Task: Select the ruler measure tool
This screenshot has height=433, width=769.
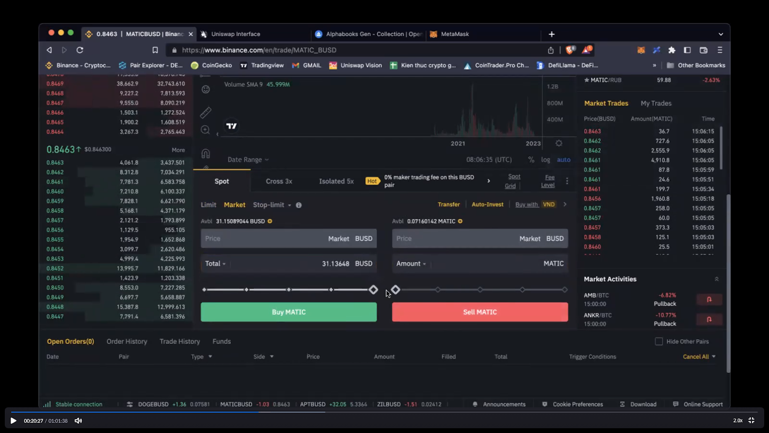Action: click(x=206, y=113)
